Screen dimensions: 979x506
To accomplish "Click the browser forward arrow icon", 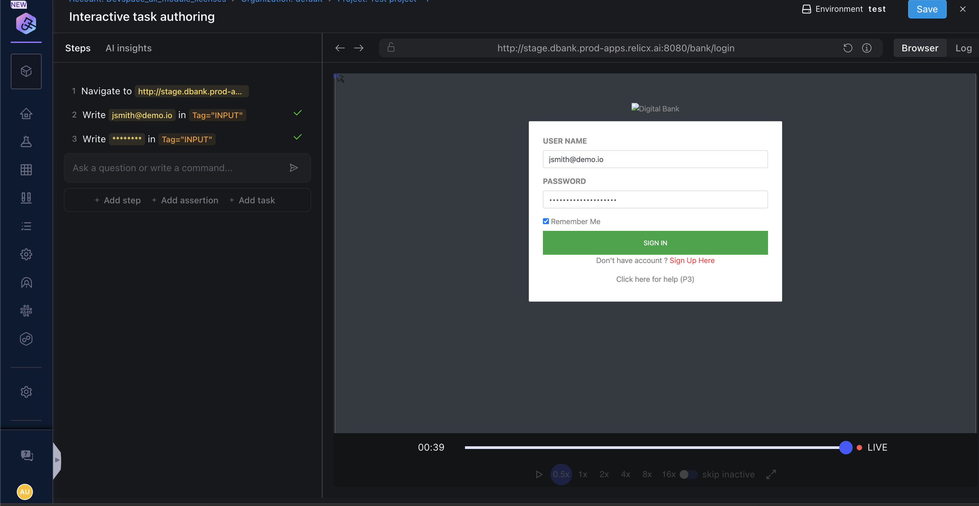I will coord(358,48).
